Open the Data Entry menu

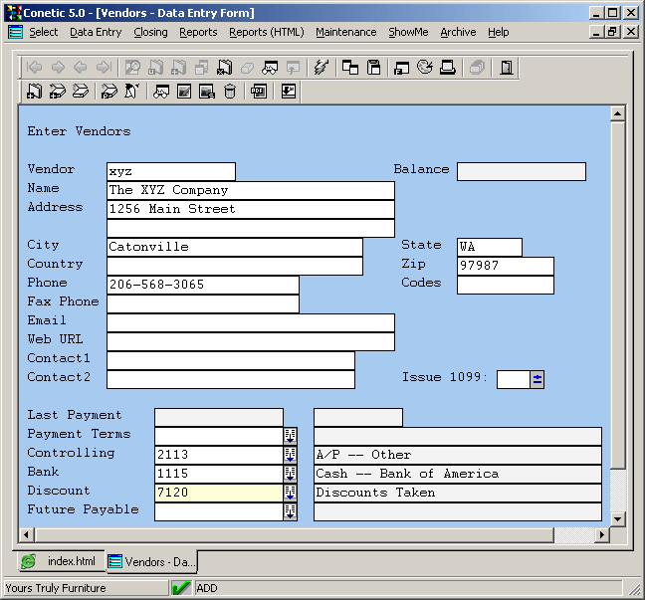point(96,32)
